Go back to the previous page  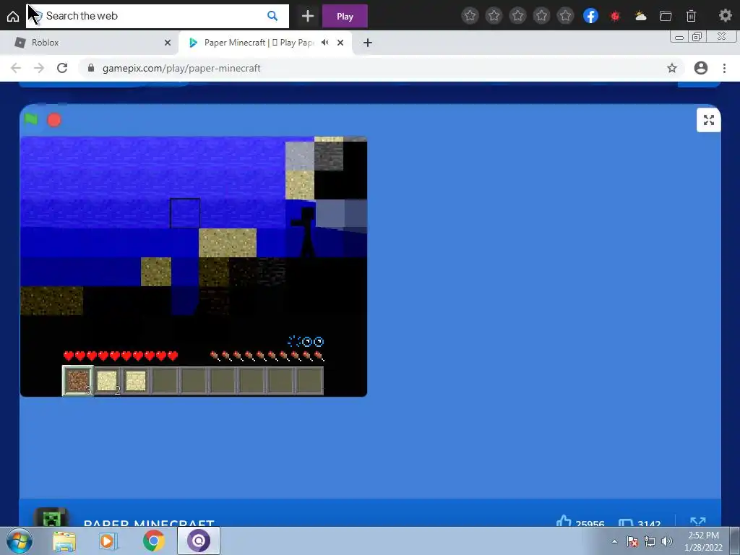pyautogui.click(x=16, y=68)
